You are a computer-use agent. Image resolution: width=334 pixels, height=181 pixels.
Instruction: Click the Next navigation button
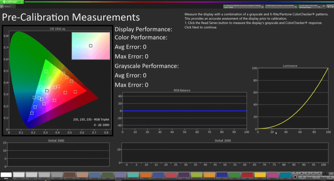point(325,178)
